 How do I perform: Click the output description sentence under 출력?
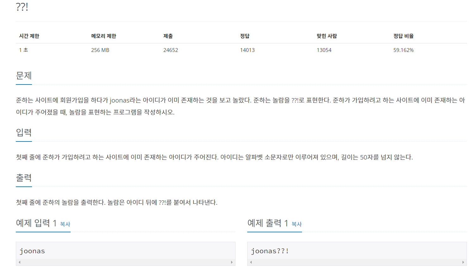pos(116,202)
